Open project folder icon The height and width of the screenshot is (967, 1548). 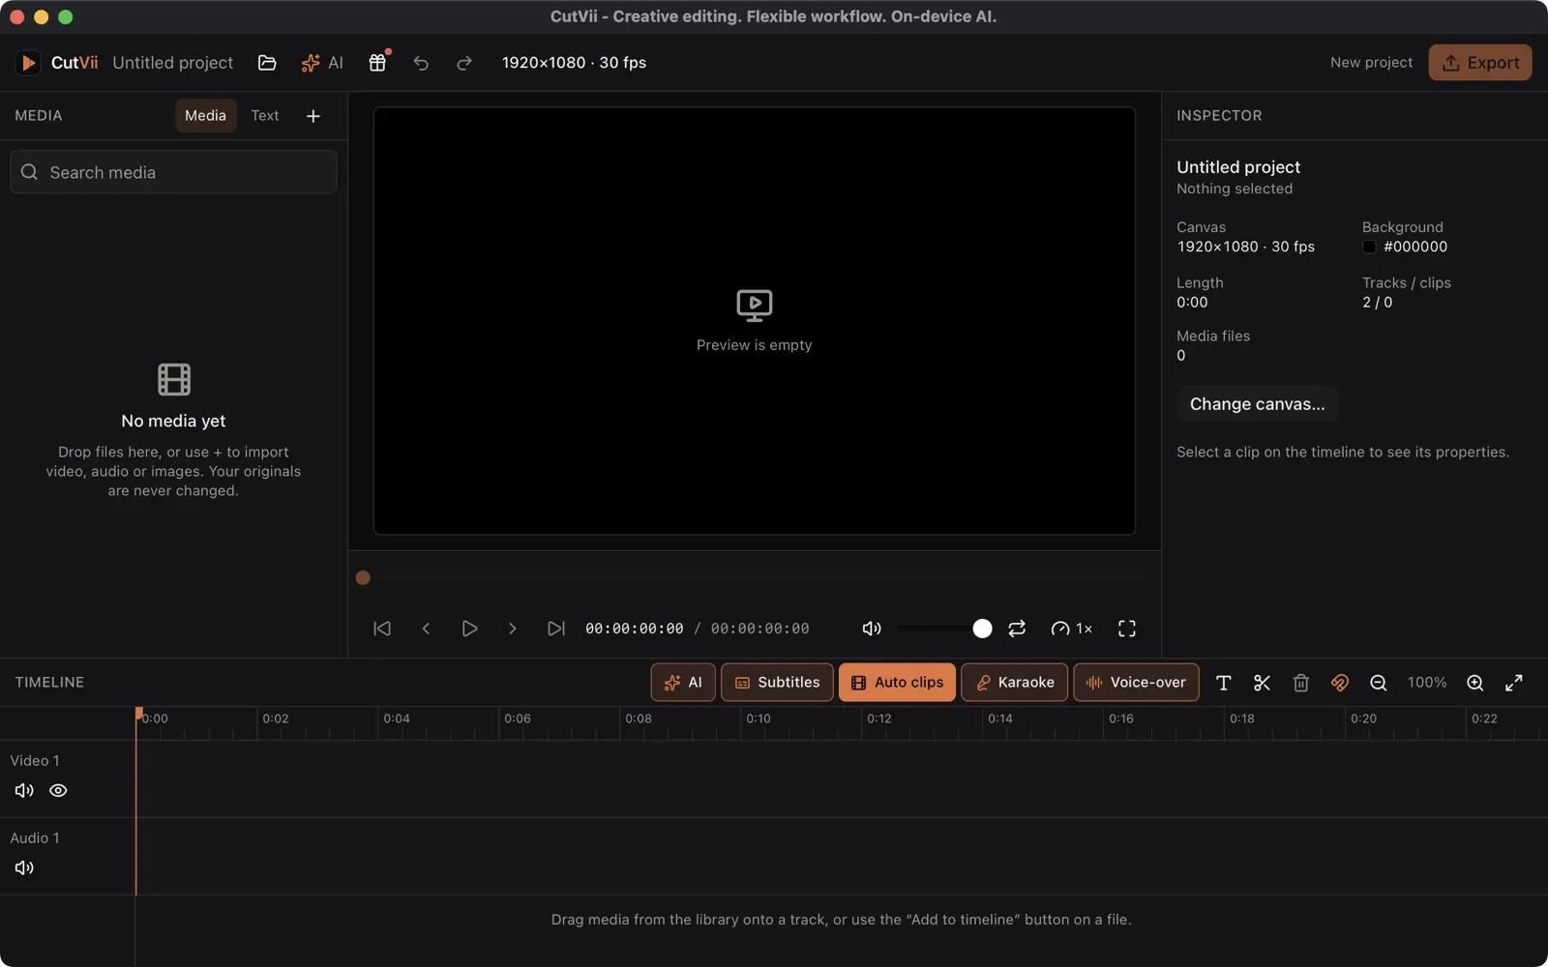267,63
